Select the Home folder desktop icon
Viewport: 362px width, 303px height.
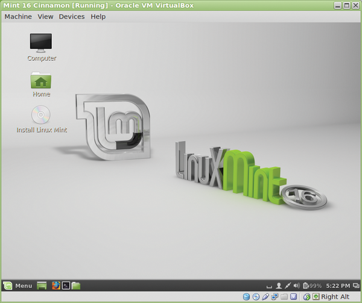coord(41,84)
